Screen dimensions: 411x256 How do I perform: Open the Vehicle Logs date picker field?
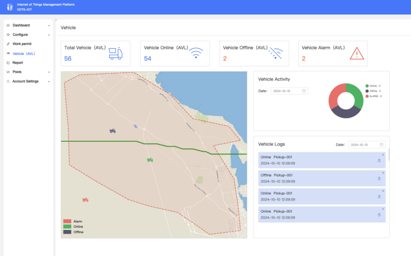point(367,145)
